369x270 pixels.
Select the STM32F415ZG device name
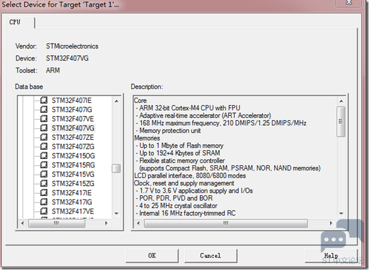click(x=73, y=183)
